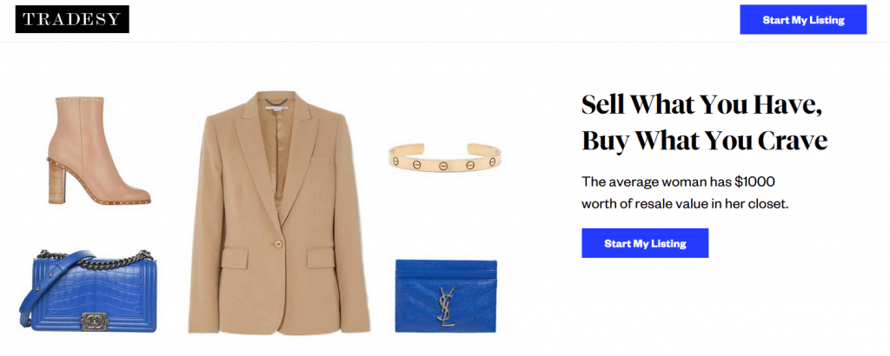Viewport: 890px width, 356px height.
Task: Select the camel blazer product image
Action: pos(279,213)
